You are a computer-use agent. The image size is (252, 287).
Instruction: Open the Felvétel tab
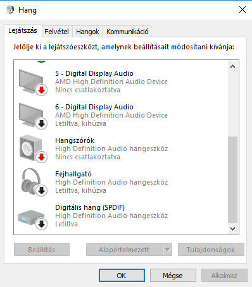(56, 32)
